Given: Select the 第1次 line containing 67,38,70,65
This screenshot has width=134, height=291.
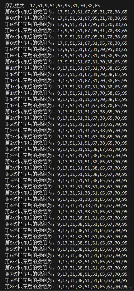Looking at the screenshot, I should pos(66,106).
